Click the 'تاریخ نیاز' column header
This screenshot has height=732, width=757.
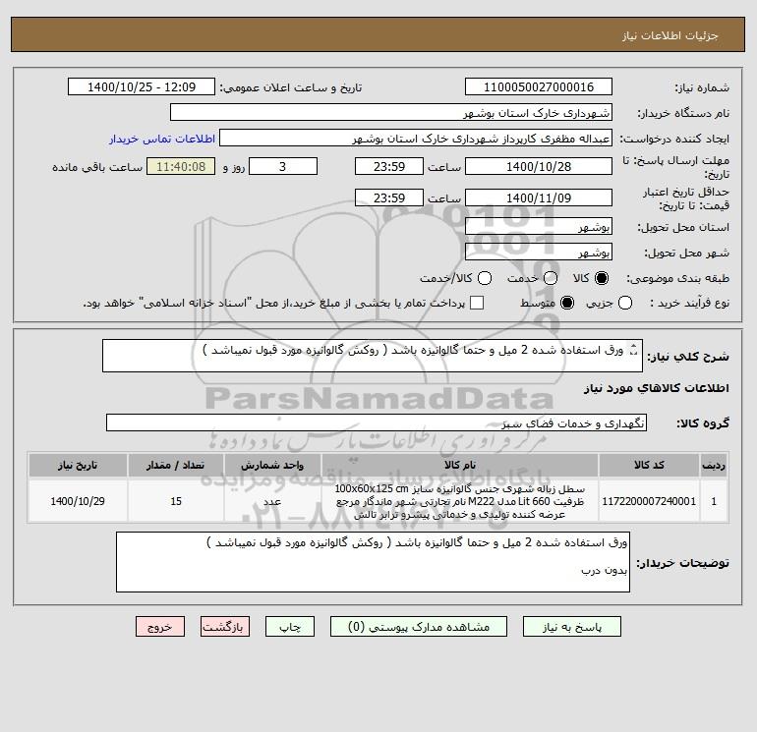78,465
